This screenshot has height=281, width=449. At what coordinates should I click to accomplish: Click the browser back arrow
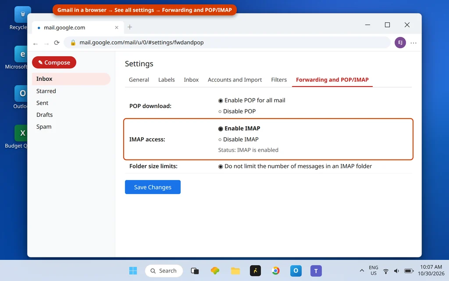(x=36, y=43)
